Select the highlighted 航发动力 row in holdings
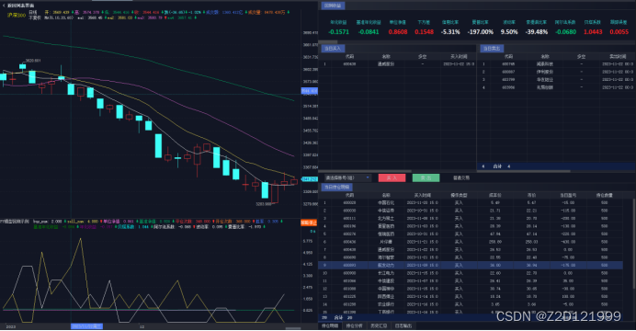636x331 pixels. point(471,265)
